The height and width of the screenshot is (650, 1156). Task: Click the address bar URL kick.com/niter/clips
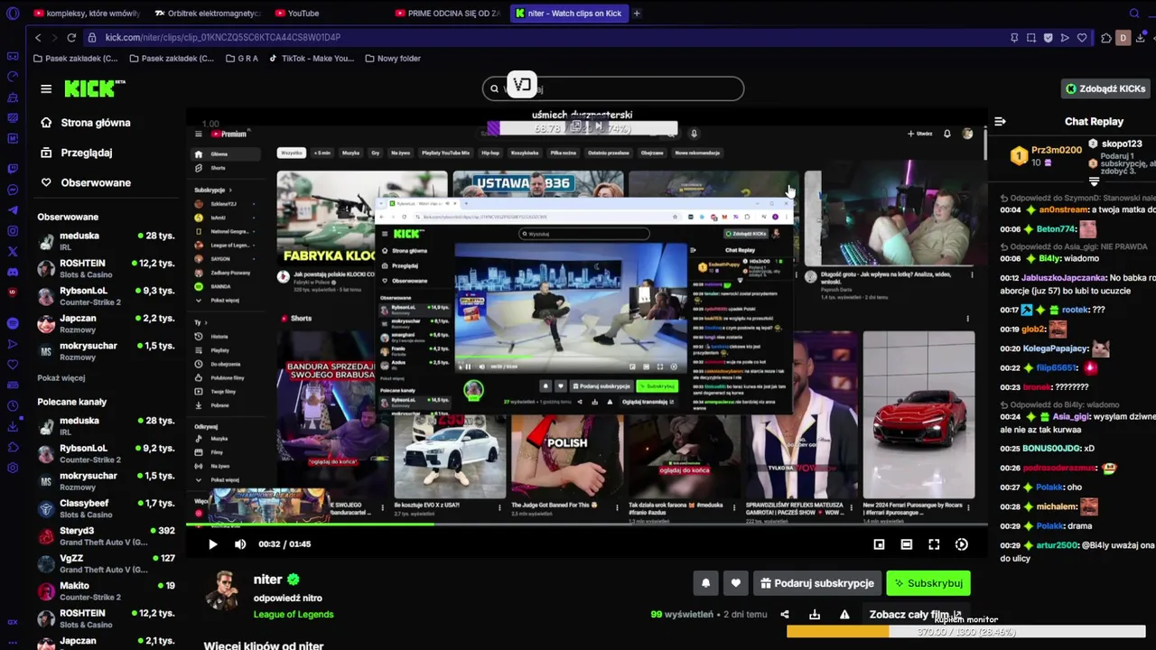(x=222, y=38)
